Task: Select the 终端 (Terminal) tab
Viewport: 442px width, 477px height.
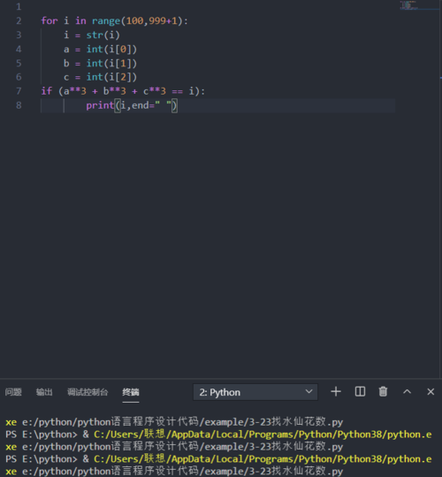Action: coord(131,392)
